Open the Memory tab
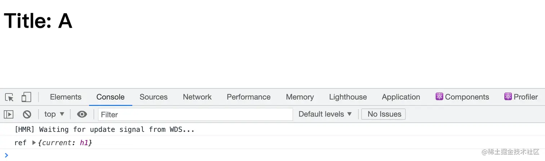The image size is (545, 161). click(300, 97)
